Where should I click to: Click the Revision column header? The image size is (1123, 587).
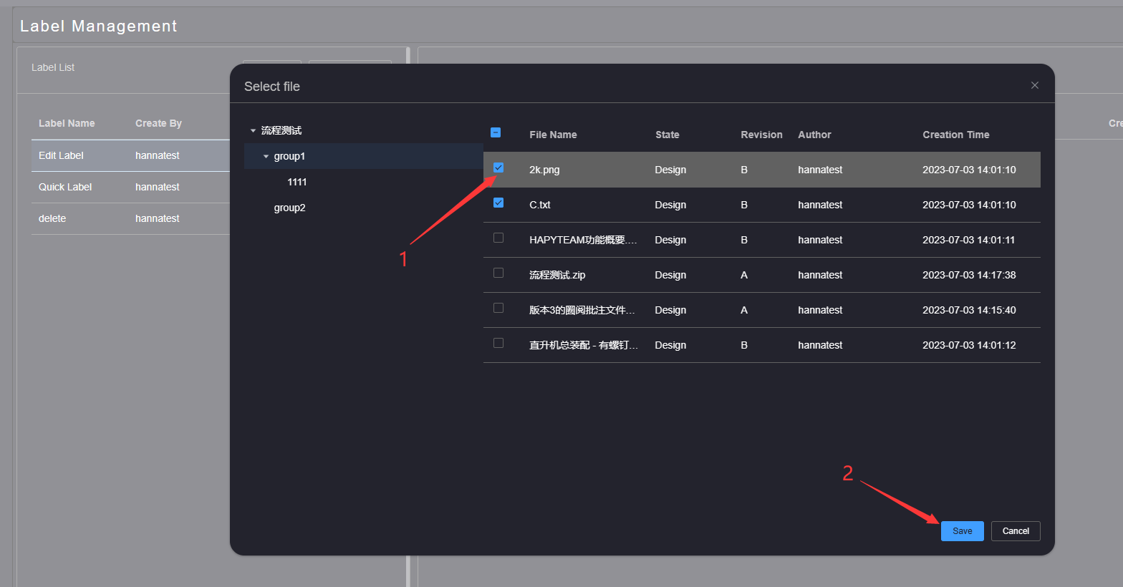[x=761, y=135]
